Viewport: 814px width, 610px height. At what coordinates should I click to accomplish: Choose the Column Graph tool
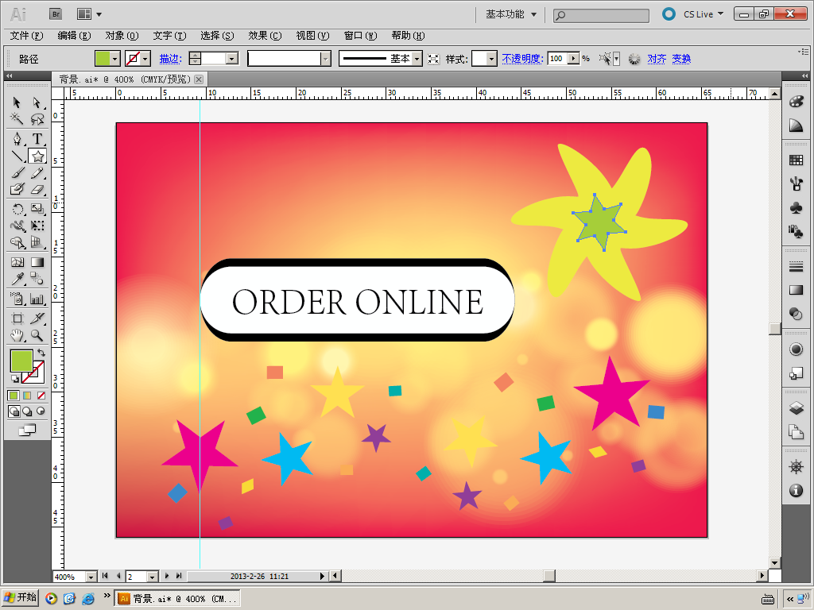point(37,299)
